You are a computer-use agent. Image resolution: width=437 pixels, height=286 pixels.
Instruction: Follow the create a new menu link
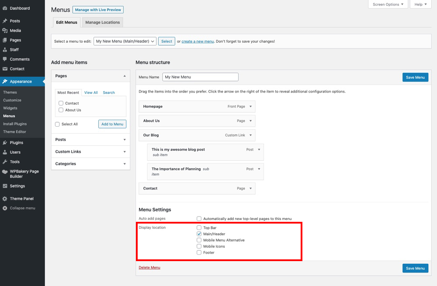198,41
